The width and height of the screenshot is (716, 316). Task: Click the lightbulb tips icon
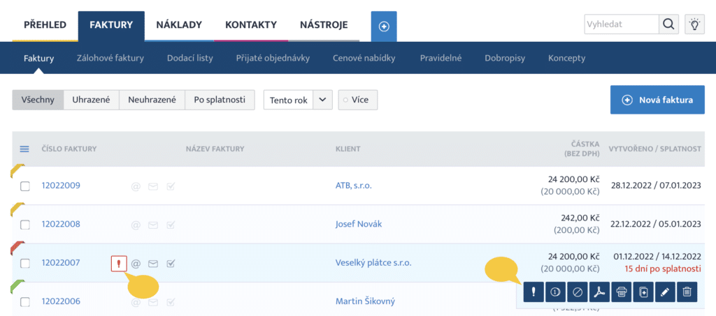point(694,24)
